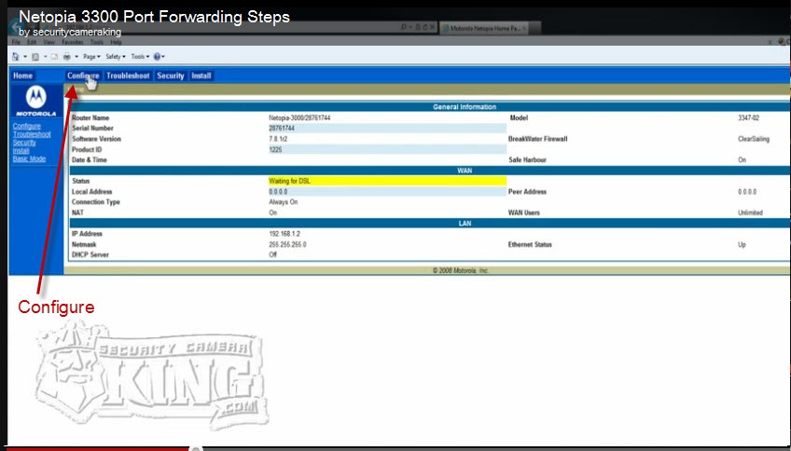This screenshot has width=791, height=451.
Task: Click the new tab button beside the tab
Action: click(534, 28)
